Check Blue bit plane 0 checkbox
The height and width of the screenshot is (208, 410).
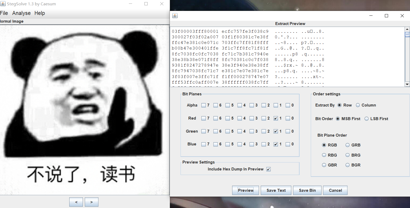[x=288, y=144]
